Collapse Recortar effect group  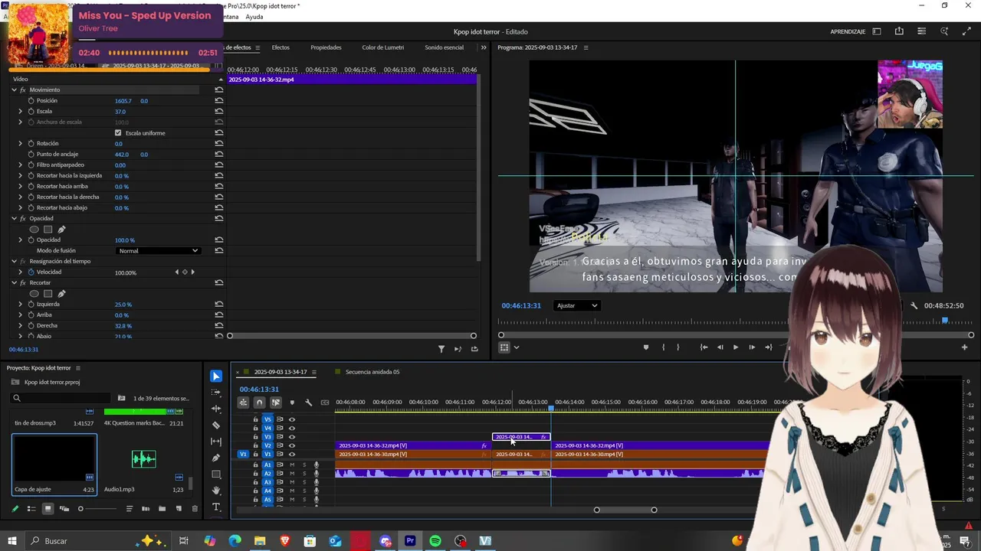coord(14,282)
